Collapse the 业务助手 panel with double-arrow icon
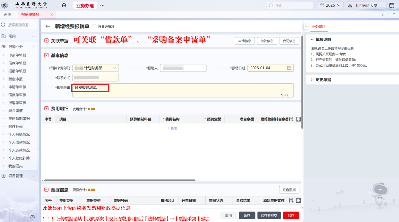The height and width of the screenshot is (222, 399). (x=306, y=26)
